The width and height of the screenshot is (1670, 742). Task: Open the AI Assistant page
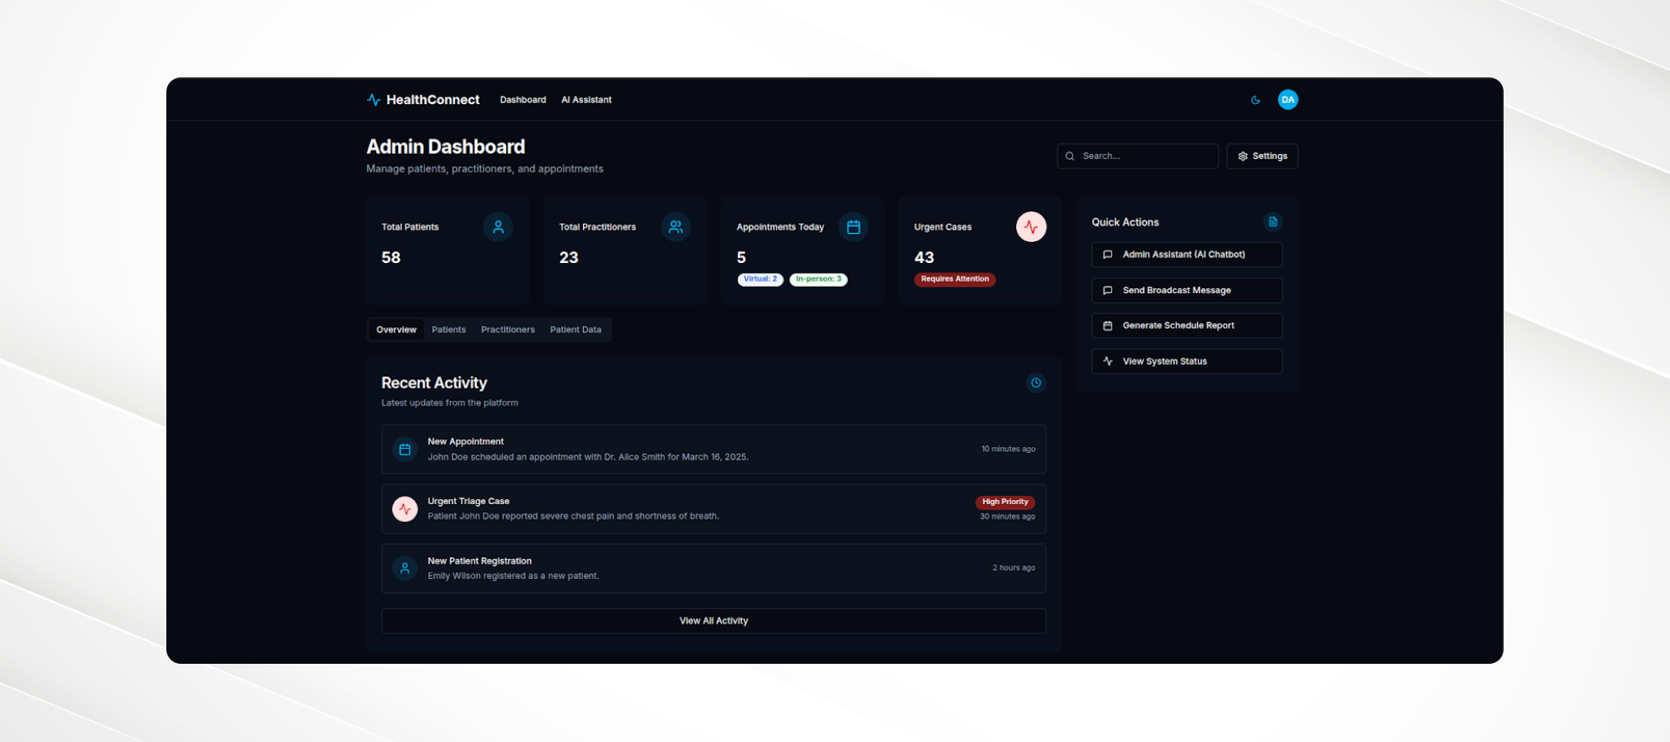click(x=585, y=99)
